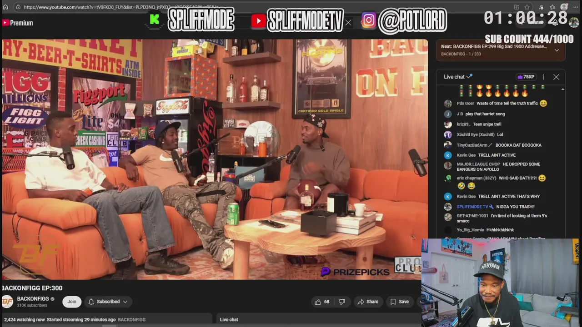Screen dimensions: 582x327
Task: Open Pdx Goer's chat avatar
Action: (x=448, y=104)
